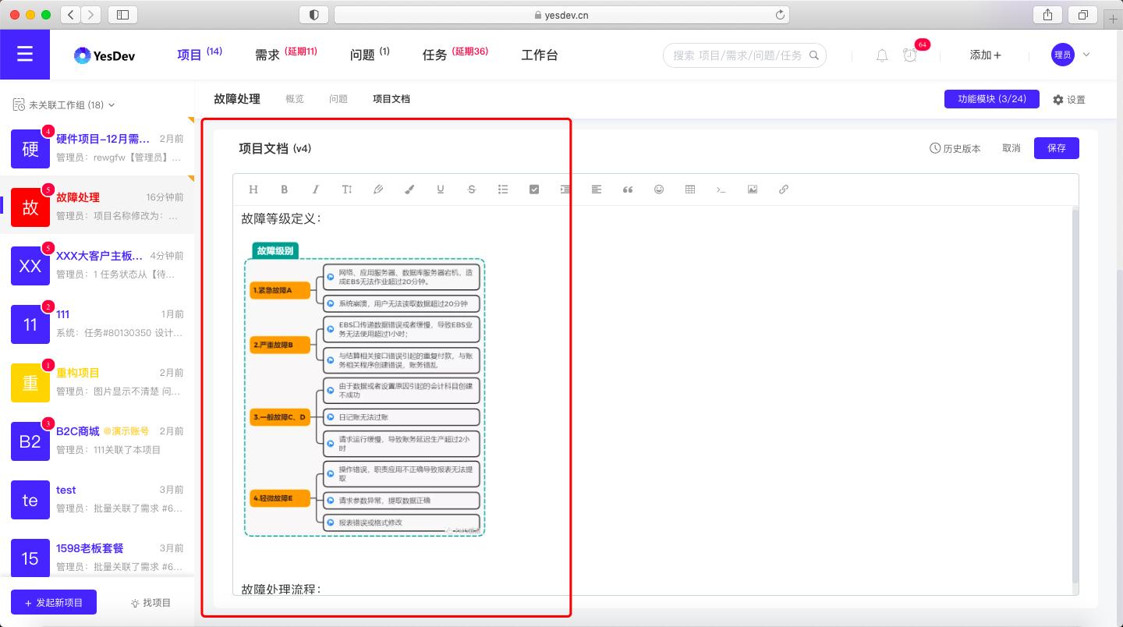Open the alarm reminders with 64 badge
Screen dimensions: 1123x627
coord(910,55)
